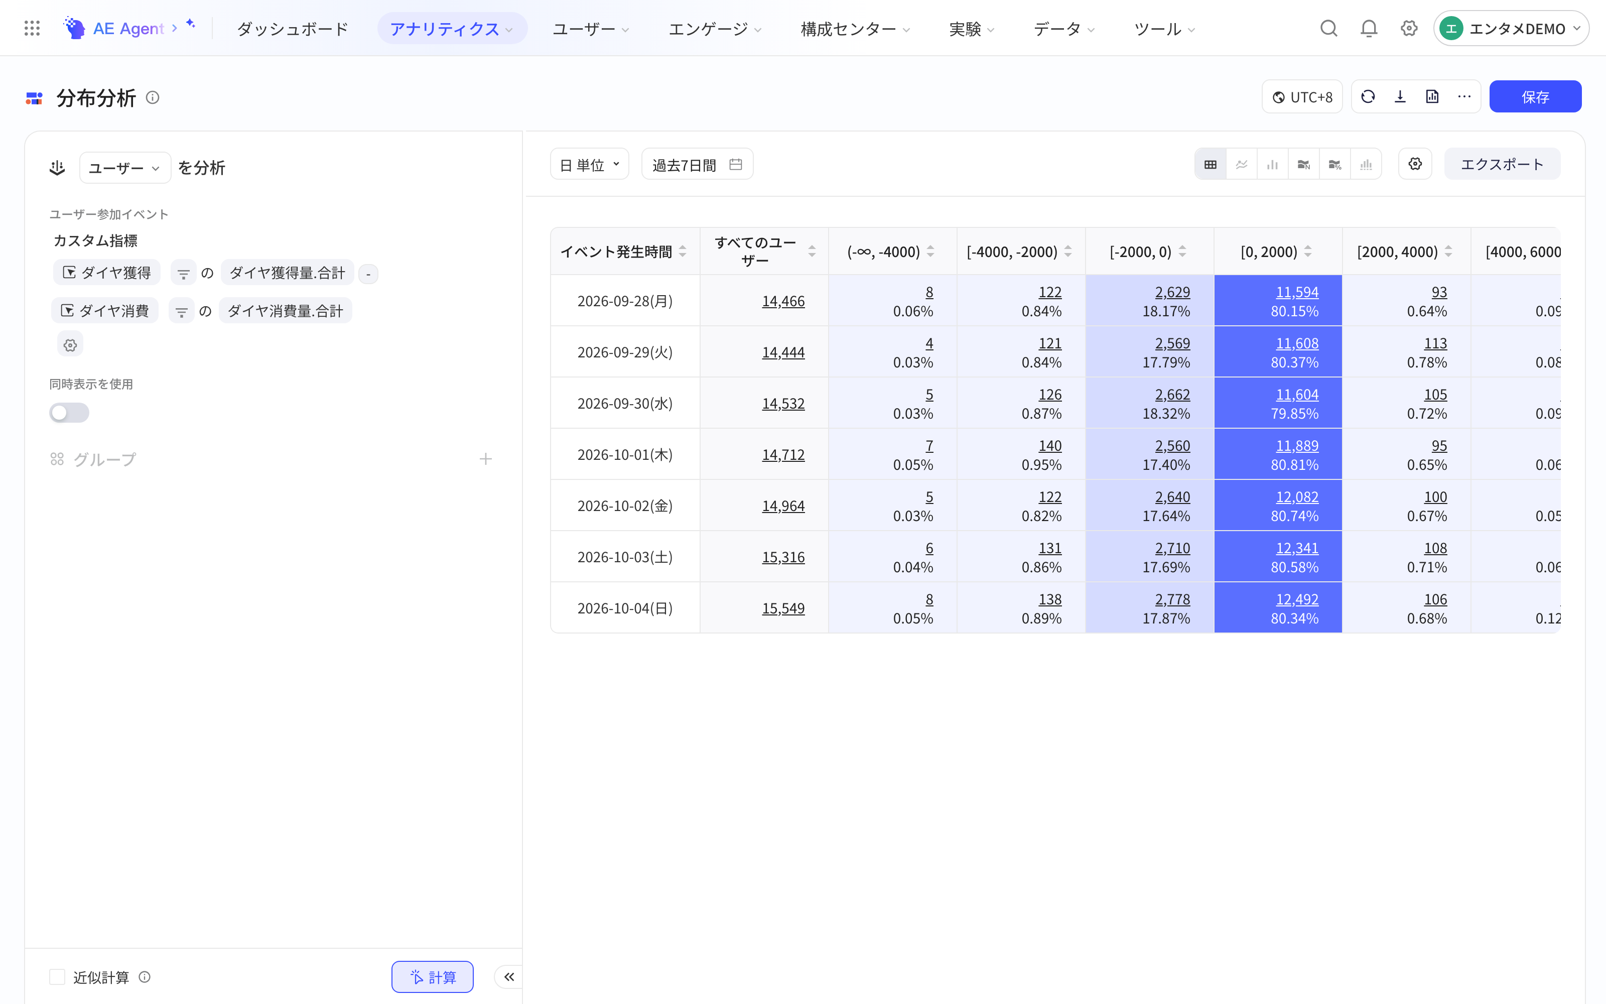Image resolution: width=1606 pixels, height=1004 pixels.
Task: Open the 過去7日間 date range picker
Action: coord(697,164)
